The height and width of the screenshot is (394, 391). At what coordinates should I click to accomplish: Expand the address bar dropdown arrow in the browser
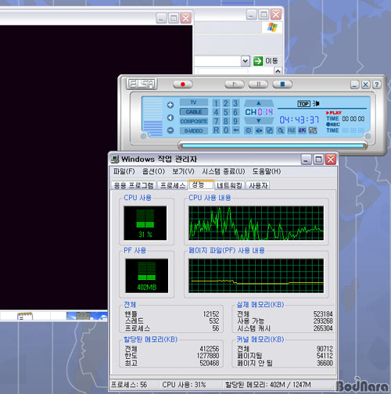[x=245, y=61]
